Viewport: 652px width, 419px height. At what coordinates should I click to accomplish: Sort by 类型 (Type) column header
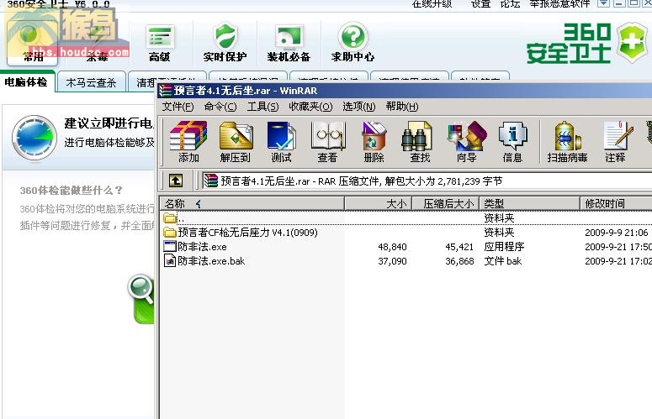tap(530, 204)
